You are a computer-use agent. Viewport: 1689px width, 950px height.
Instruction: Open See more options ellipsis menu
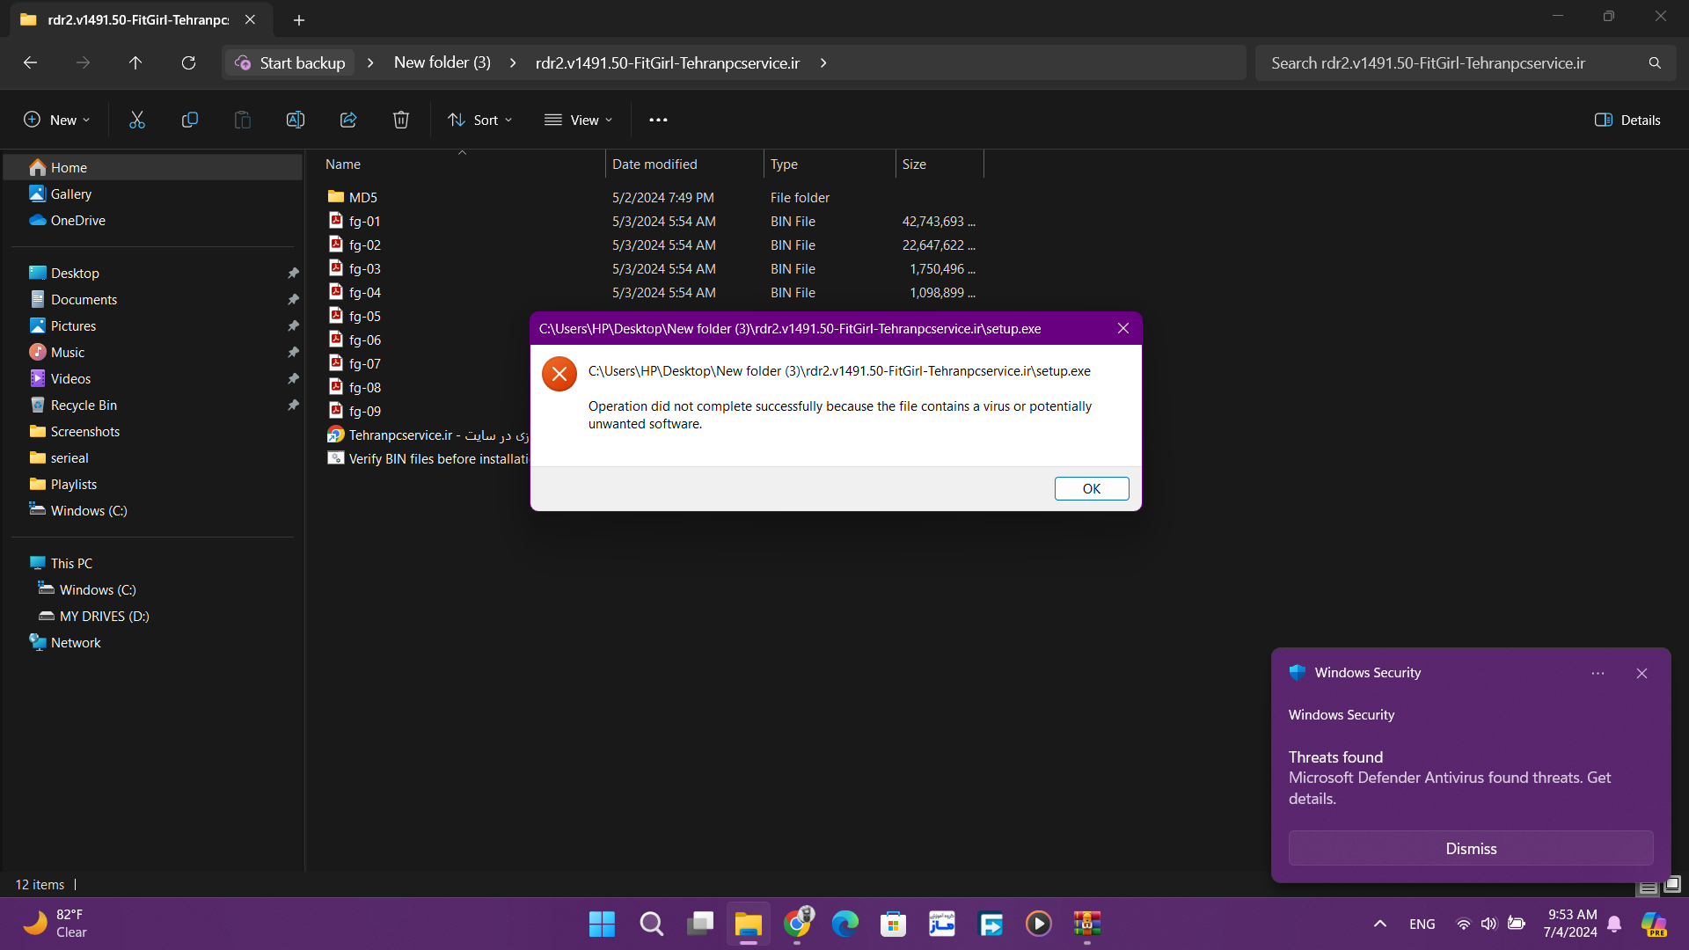coord(658,120)
